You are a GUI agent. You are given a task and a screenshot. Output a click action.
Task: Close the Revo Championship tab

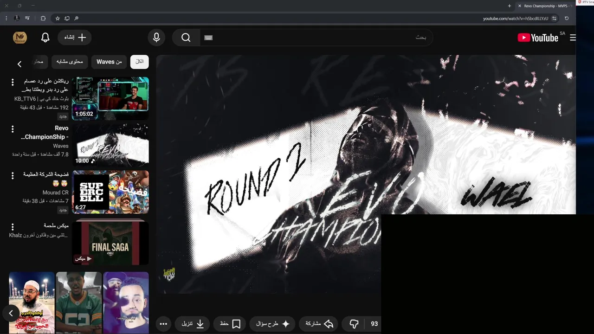coord(520,6)
